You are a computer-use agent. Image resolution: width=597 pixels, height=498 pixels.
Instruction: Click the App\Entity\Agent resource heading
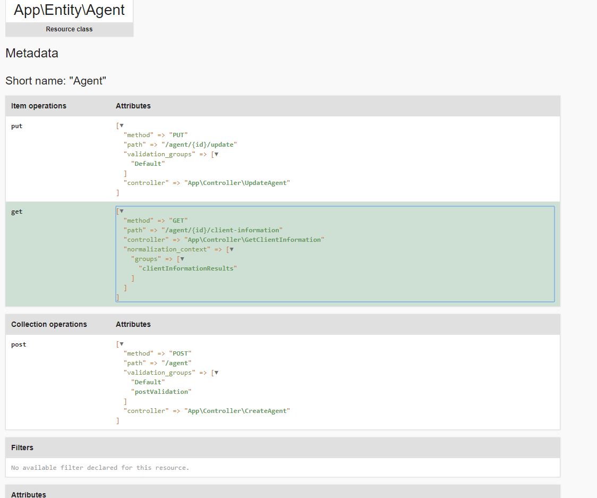69,10
